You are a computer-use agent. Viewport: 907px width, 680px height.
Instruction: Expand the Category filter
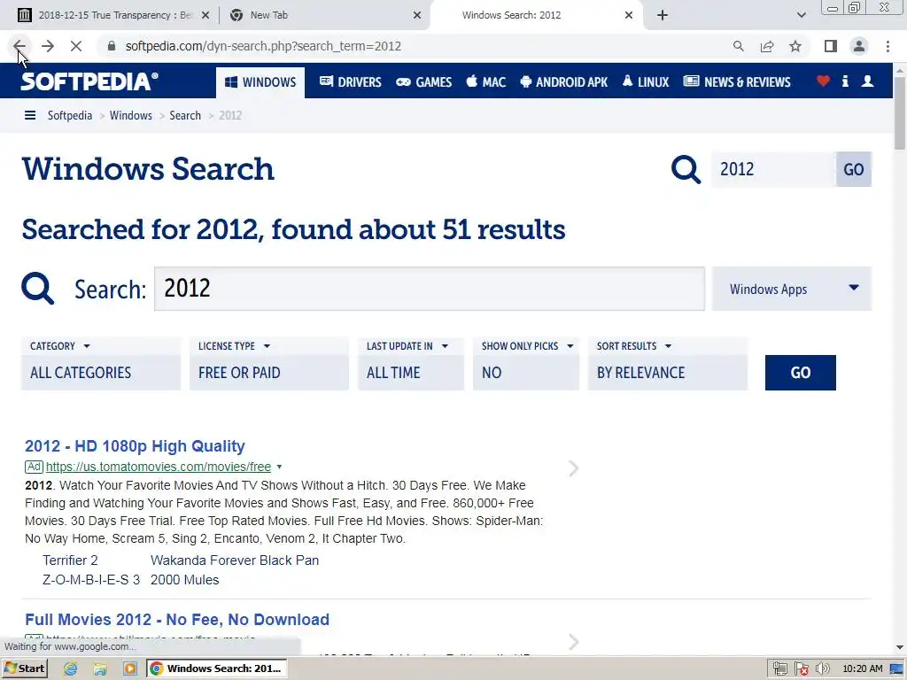tap(101, 364)
